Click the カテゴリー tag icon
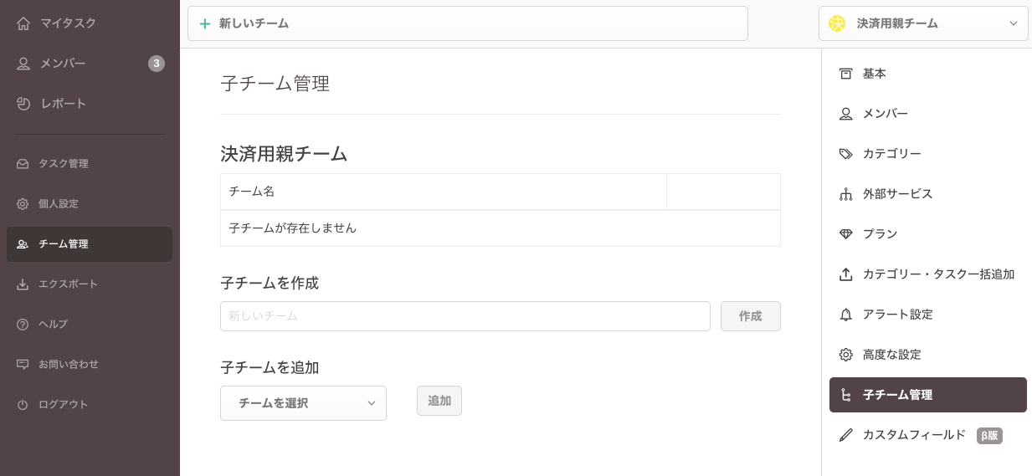 tap(845, 154)
